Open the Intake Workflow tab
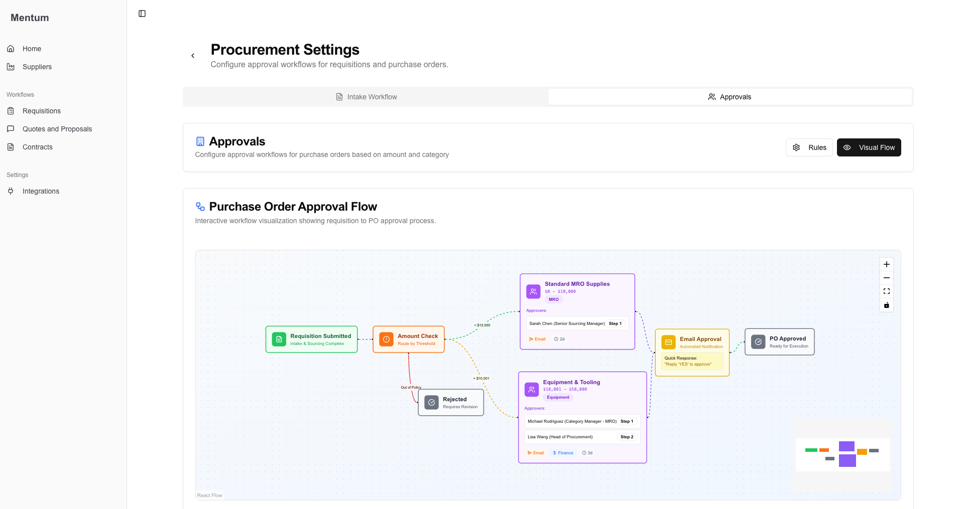The height and width of the screenshot is (509, 969). (x=366, y=97)
